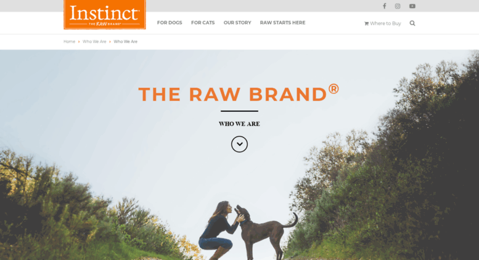Open Raw Starts Here menu
479x260 pixels.
pyautogui.click(x=282, y=23)
